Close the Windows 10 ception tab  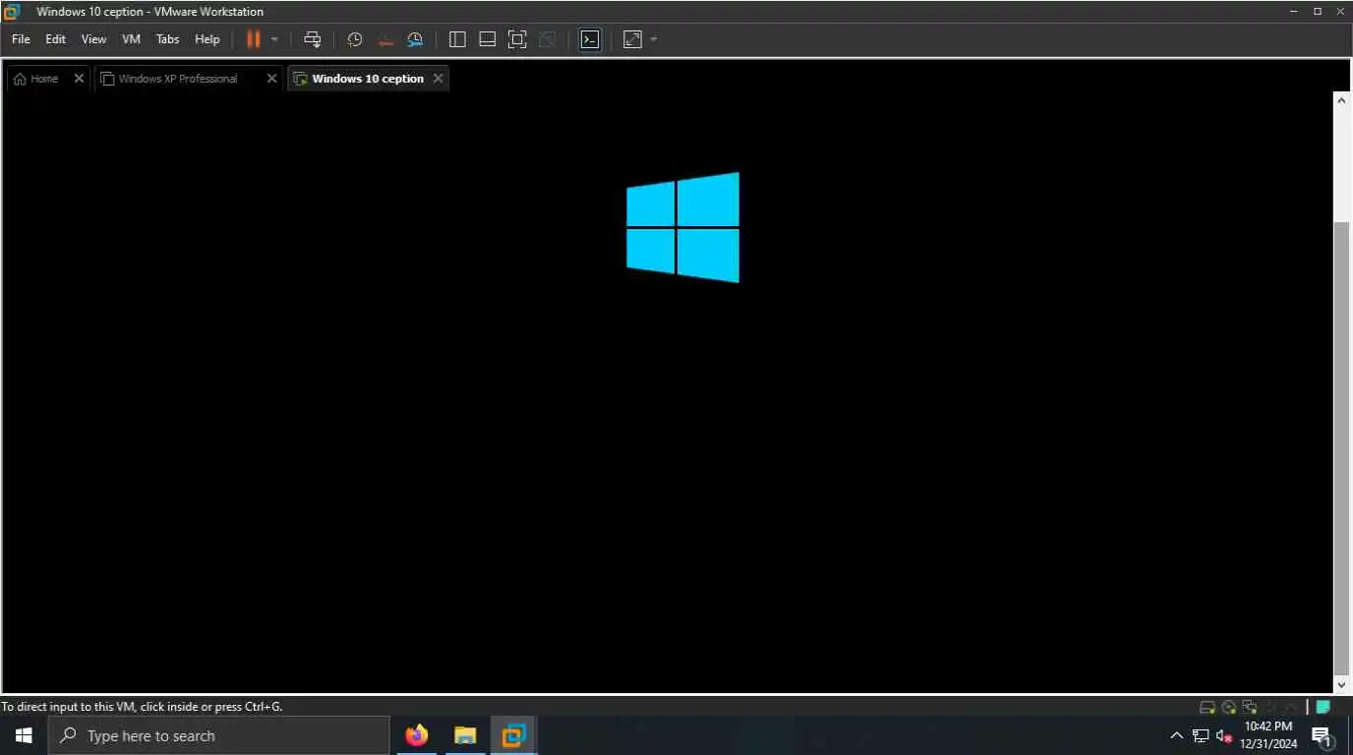439,79
